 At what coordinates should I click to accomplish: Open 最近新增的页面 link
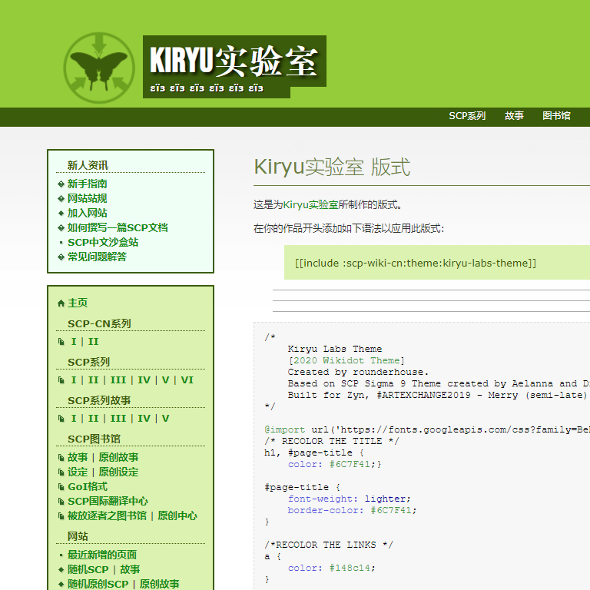pos(101,555)
